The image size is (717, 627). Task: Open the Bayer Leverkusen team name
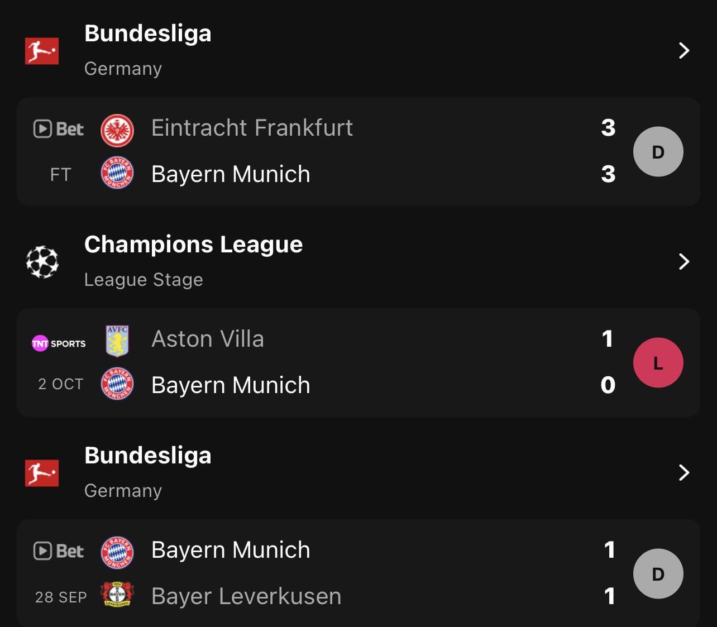(x=246, y=596)
